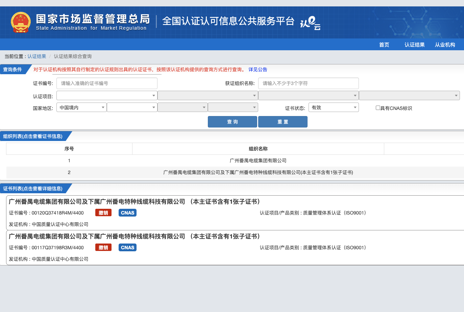This screenshot has height=312, width=464.
Task: Click 撤销 badge for certificate 00120Q37418R4M/4400
Action: (103, 213)
